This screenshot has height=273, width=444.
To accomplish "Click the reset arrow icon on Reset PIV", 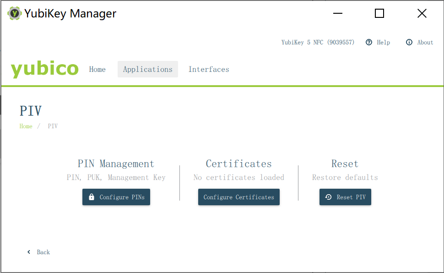I will (x=328, y=197).
